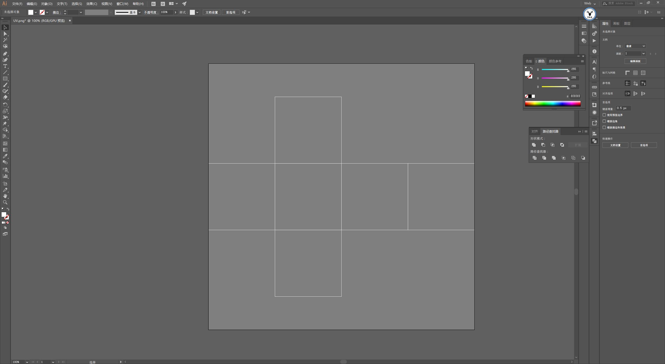
Task: Select the Type tool
Action: [x=5, y=66]
